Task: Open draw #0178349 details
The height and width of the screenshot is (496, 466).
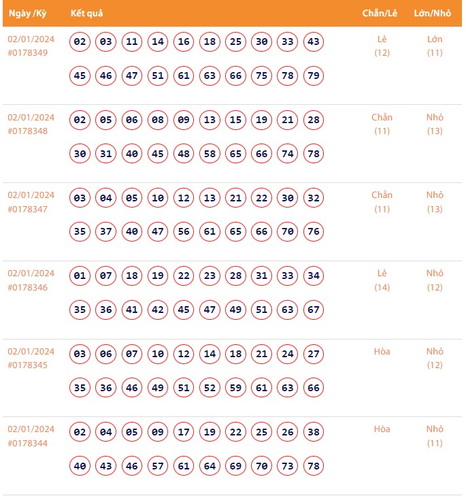Action: coord(28,52)
